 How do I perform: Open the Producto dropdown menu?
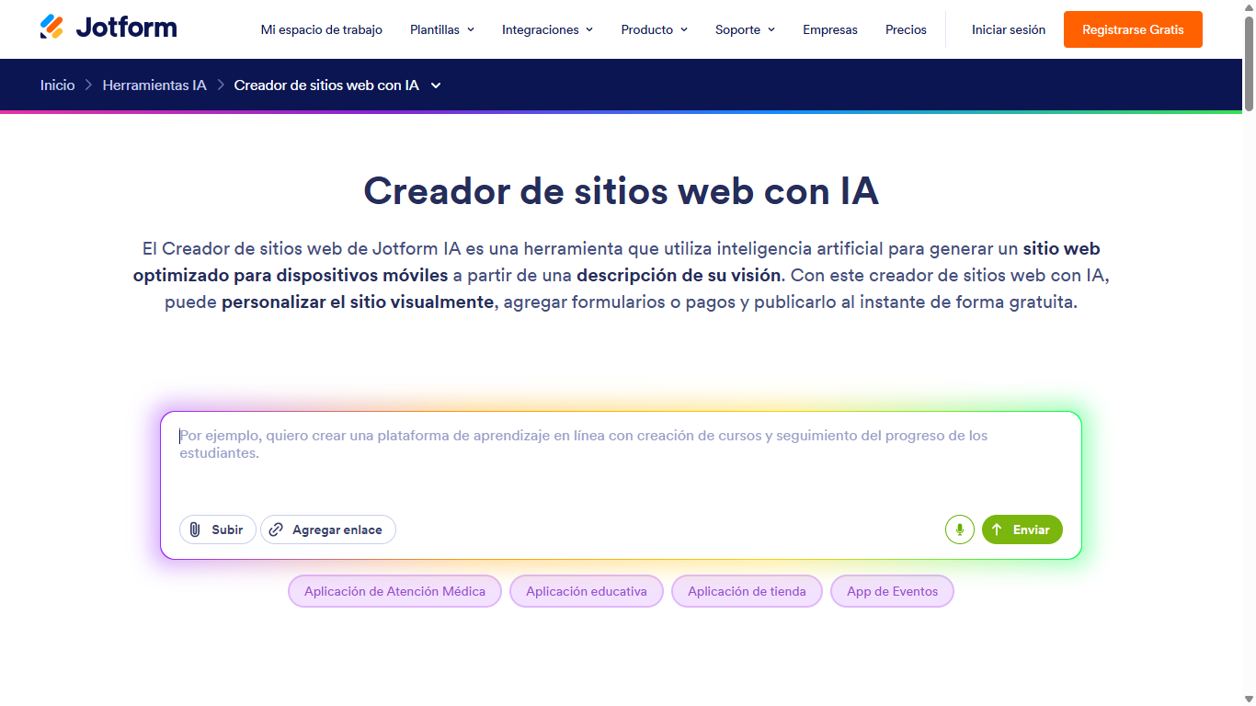coord(655,29)
